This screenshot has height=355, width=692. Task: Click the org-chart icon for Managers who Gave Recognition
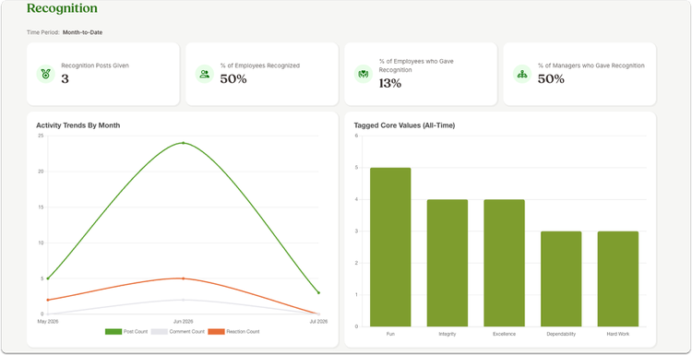pos(522,74)
